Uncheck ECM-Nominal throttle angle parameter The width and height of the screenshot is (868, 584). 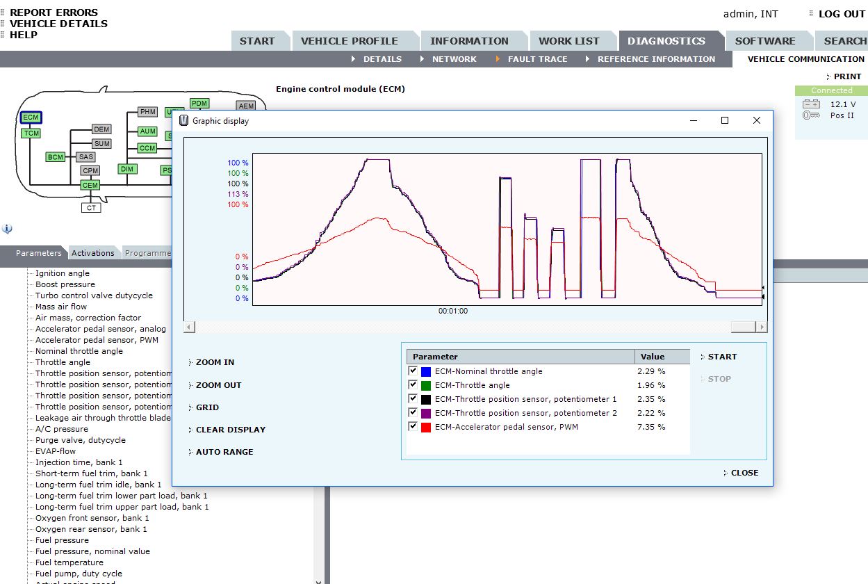pos(413,371)
